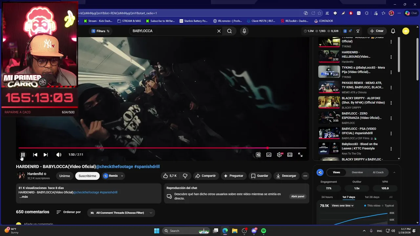Open the IRLToolkit Dashboard bookmark
The height and width of the screenshot is (236, 420).
[x=294, y=21]
